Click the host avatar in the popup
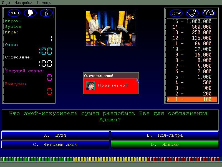Image resolution: width=222 pixels, height=167 pixels. [x=90, y=85]
